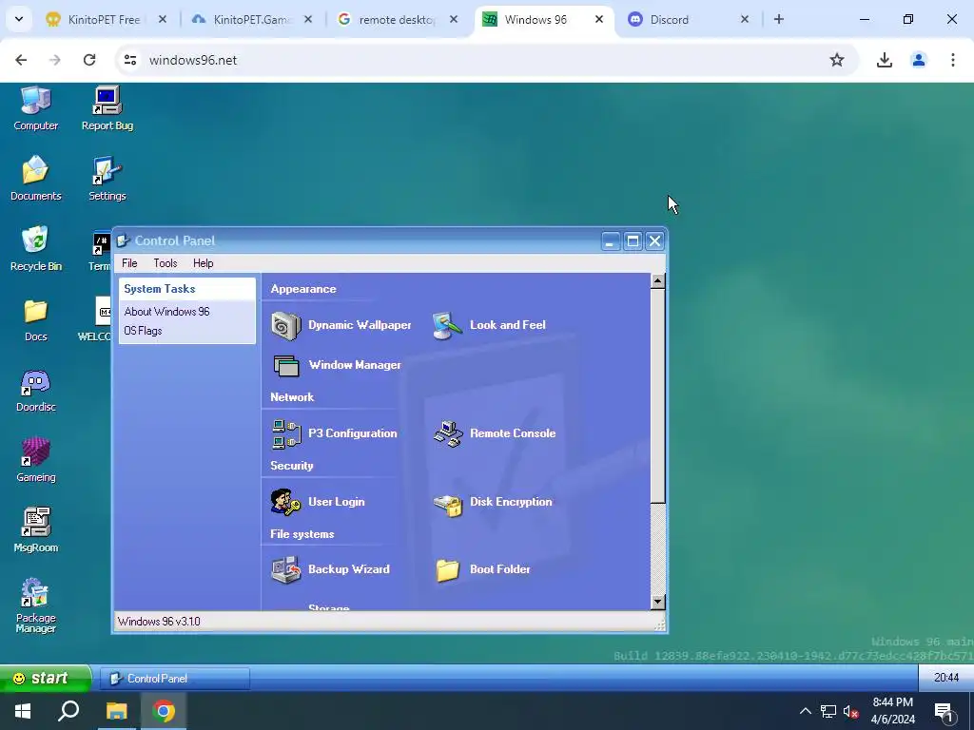The height and width of the screenshot is (730, 974).
Task: Click About Windows 96 link
Action: [x=167, y=312]
